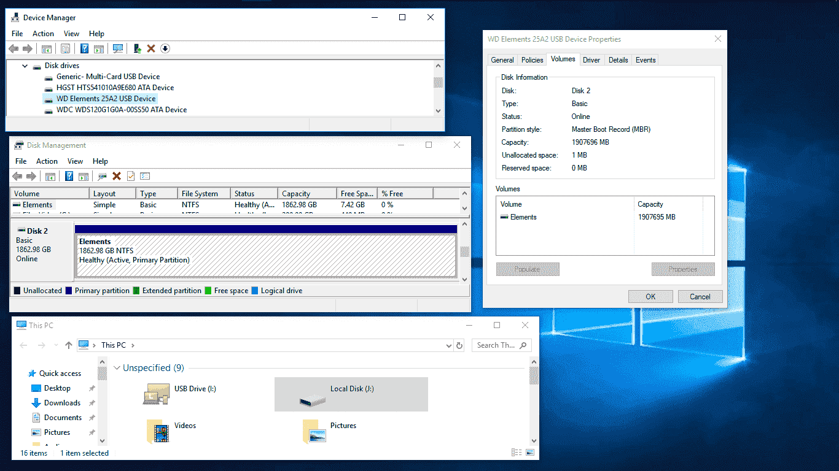
Task: Click Search This PC input field
Action: tap(501, 345)
